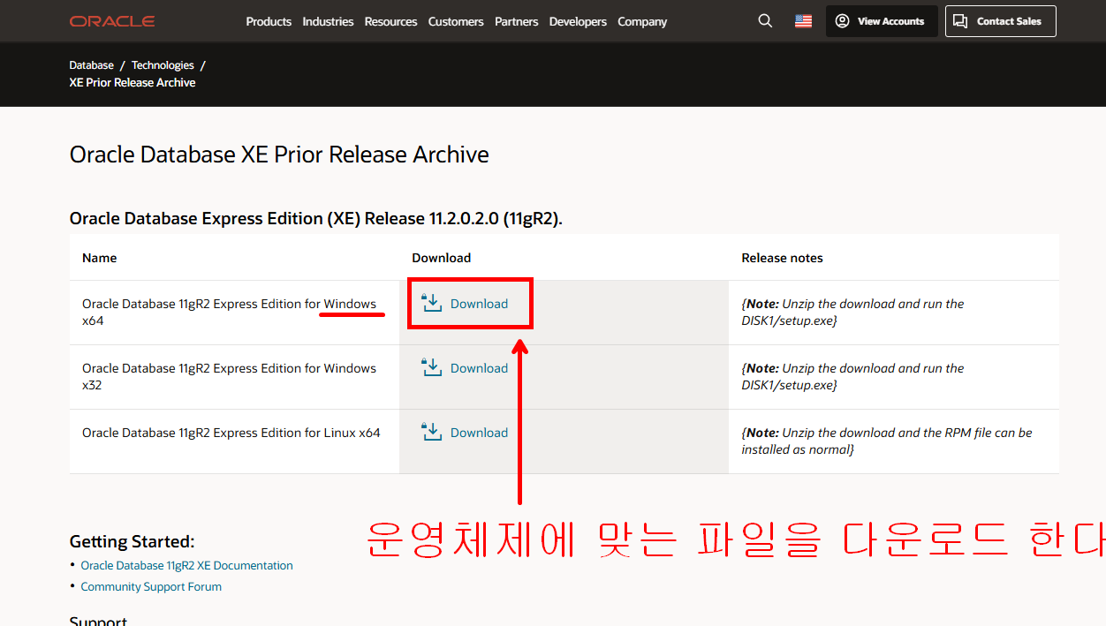
Task: Open the search magnifier icon
Action: (x=765, y=21)
